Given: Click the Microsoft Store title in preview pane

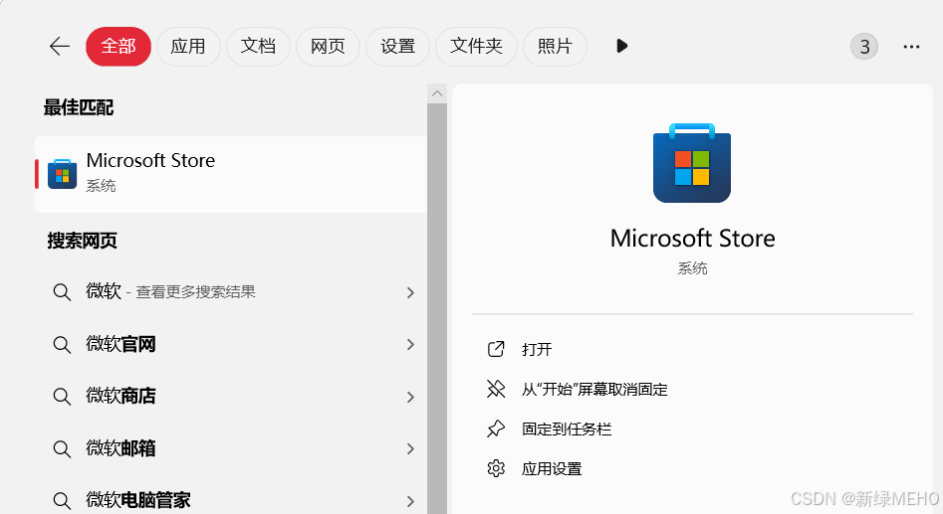Looking at the screenshot, I should 692,239.
